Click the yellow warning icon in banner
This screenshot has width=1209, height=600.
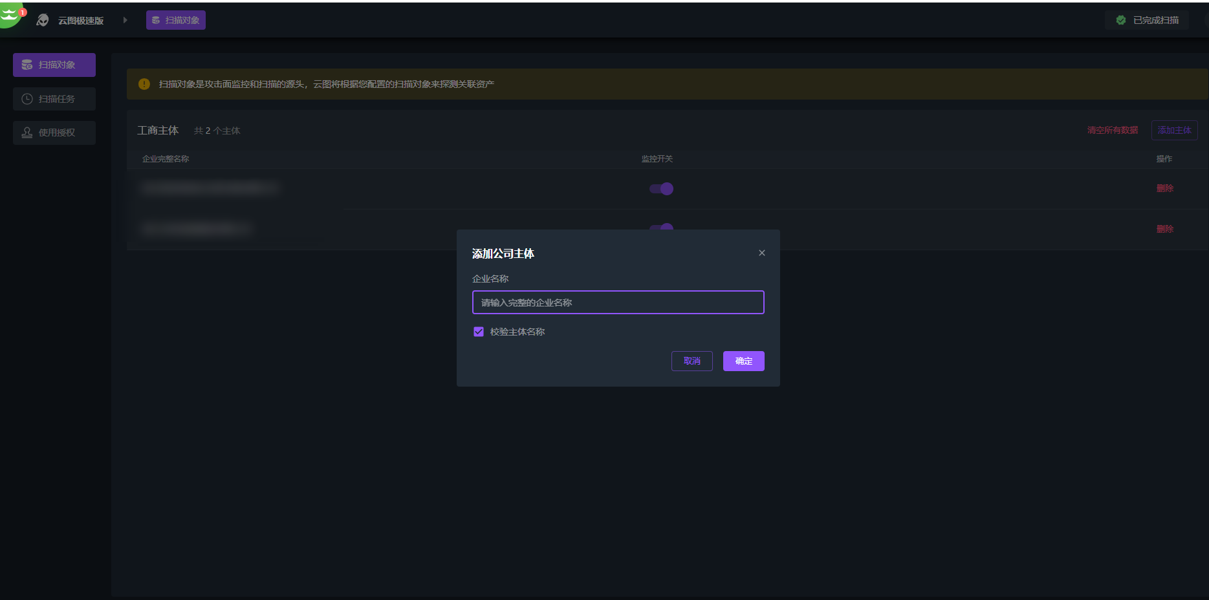pos(144,84)
